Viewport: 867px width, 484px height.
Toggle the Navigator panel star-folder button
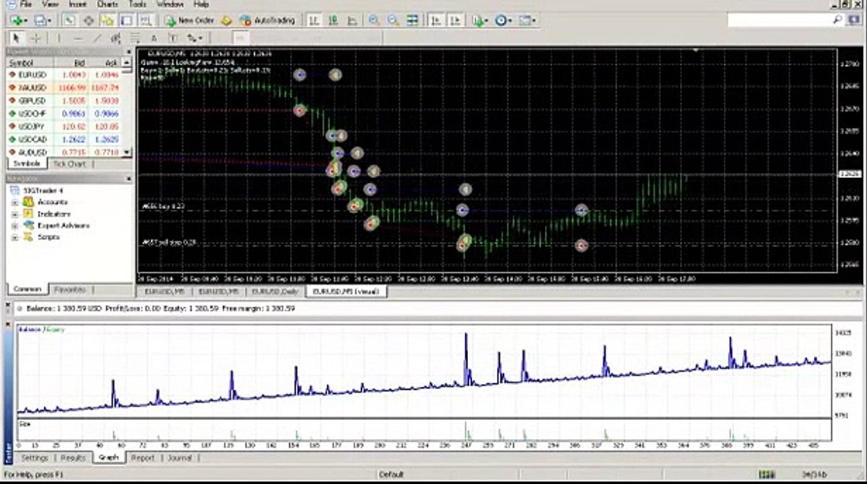click(x=108, y=21)
